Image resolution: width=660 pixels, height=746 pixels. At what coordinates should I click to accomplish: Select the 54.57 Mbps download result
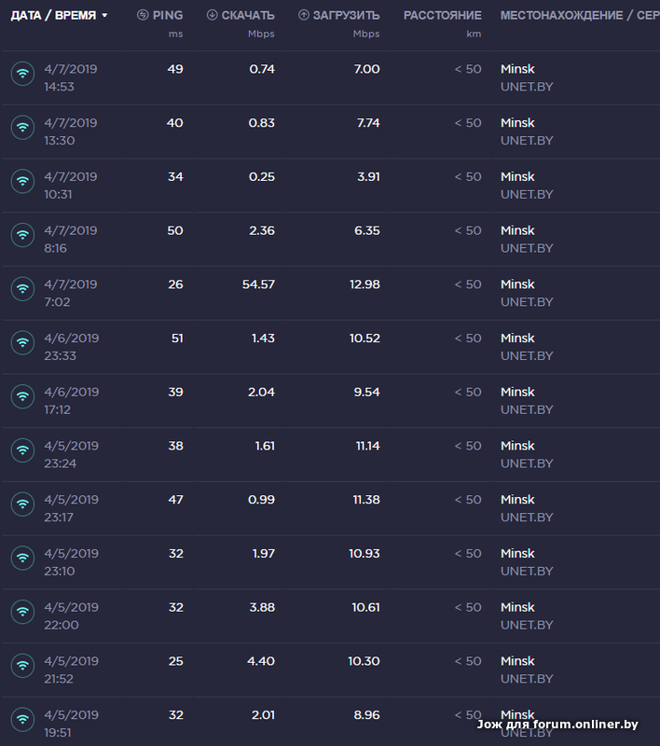tap(258, 284)
